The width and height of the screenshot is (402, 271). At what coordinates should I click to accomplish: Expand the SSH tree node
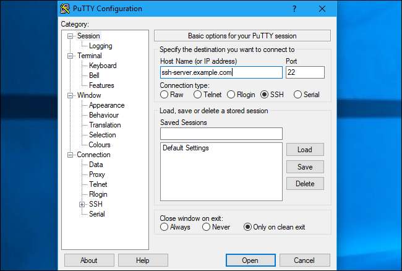coord(82,204)
